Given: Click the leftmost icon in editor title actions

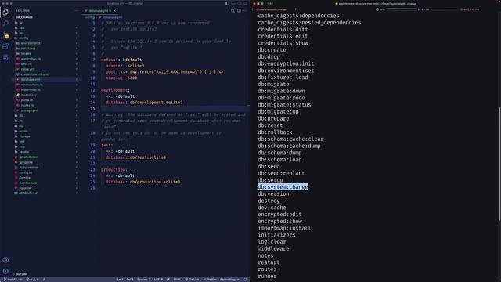Looking at the screenshot, I should [232, 11].
